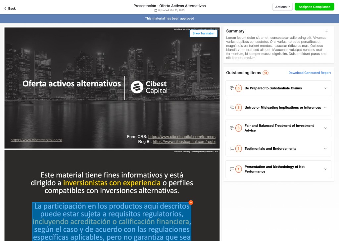
Task: Click the count badge 5 on Substantiate Claims
Action: (x=238, y=88)
